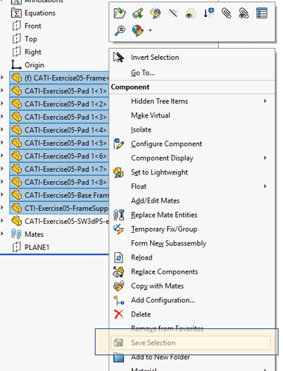Screen dimensions: 283x371
Task: Expand the Mates folder tree node
Action: 2,234
